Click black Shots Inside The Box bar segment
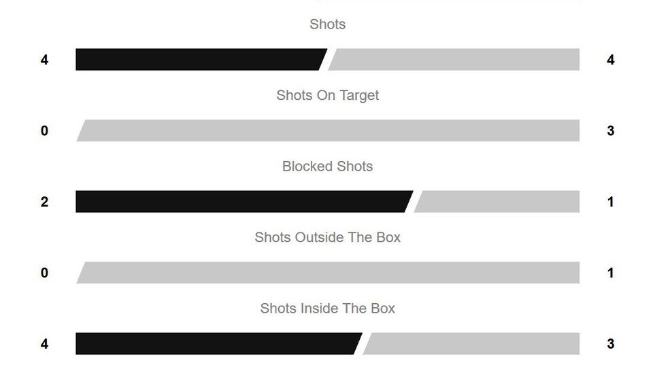 216,344
